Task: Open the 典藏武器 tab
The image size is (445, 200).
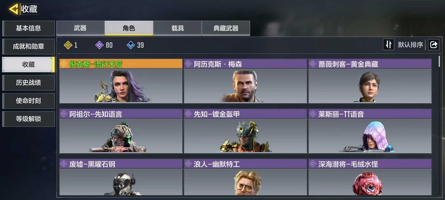Action: pyautogui.click(x=226, y=28)
